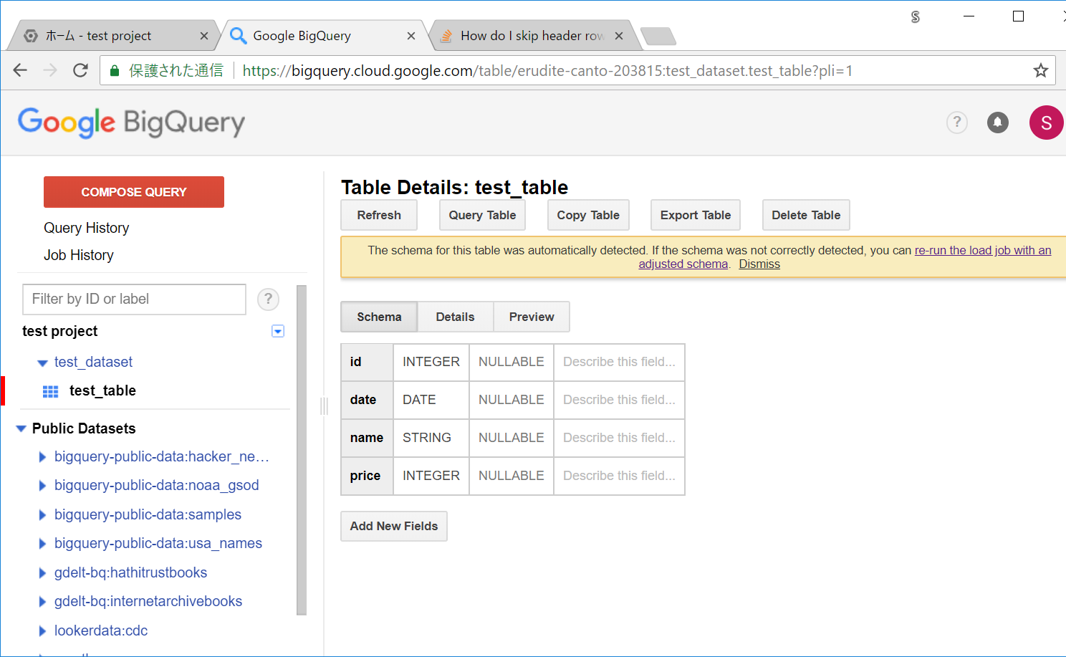Switch to the Preview tab

click(531, 317)
